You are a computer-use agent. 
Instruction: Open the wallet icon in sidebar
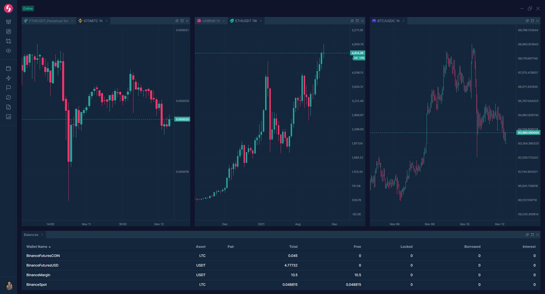click(x=8, y=68)
